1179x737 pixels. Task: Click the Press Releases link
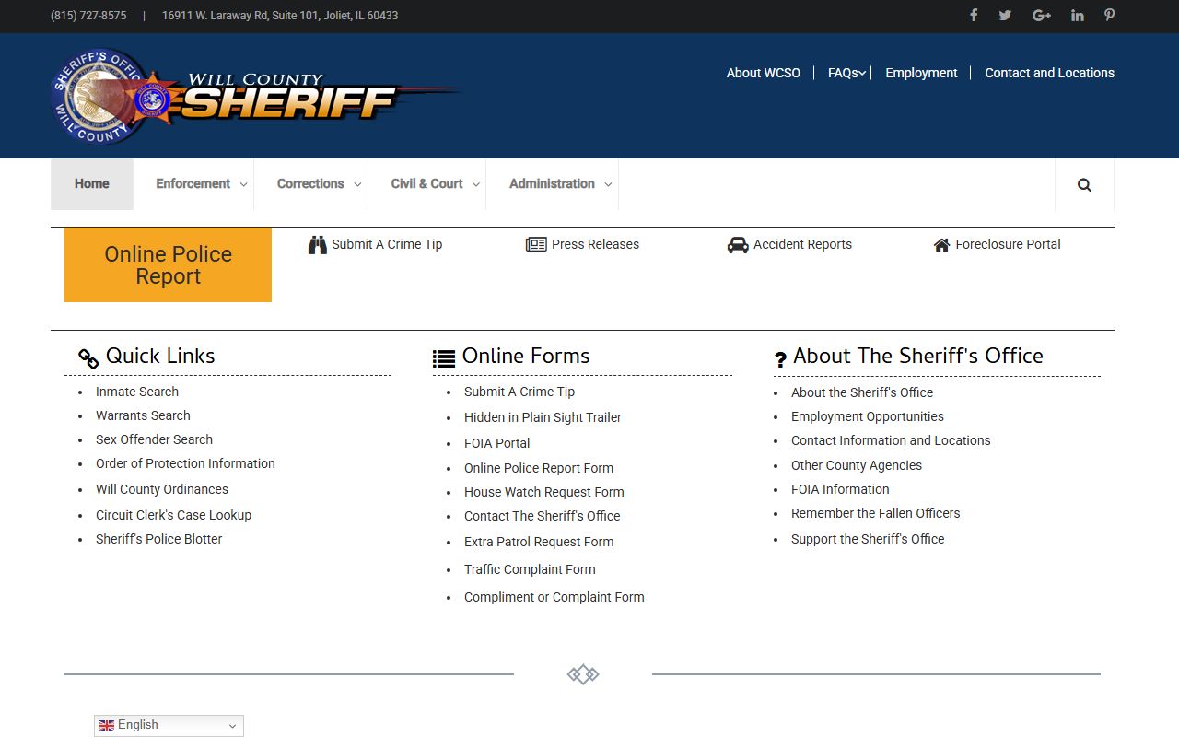click(595, 244)
